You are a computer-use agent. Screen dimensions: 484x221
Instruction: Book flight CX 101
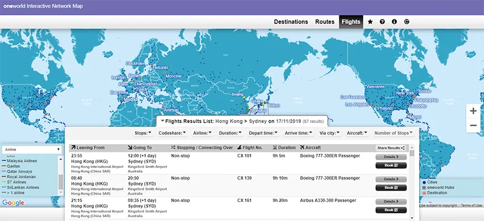tap(391, 165)
